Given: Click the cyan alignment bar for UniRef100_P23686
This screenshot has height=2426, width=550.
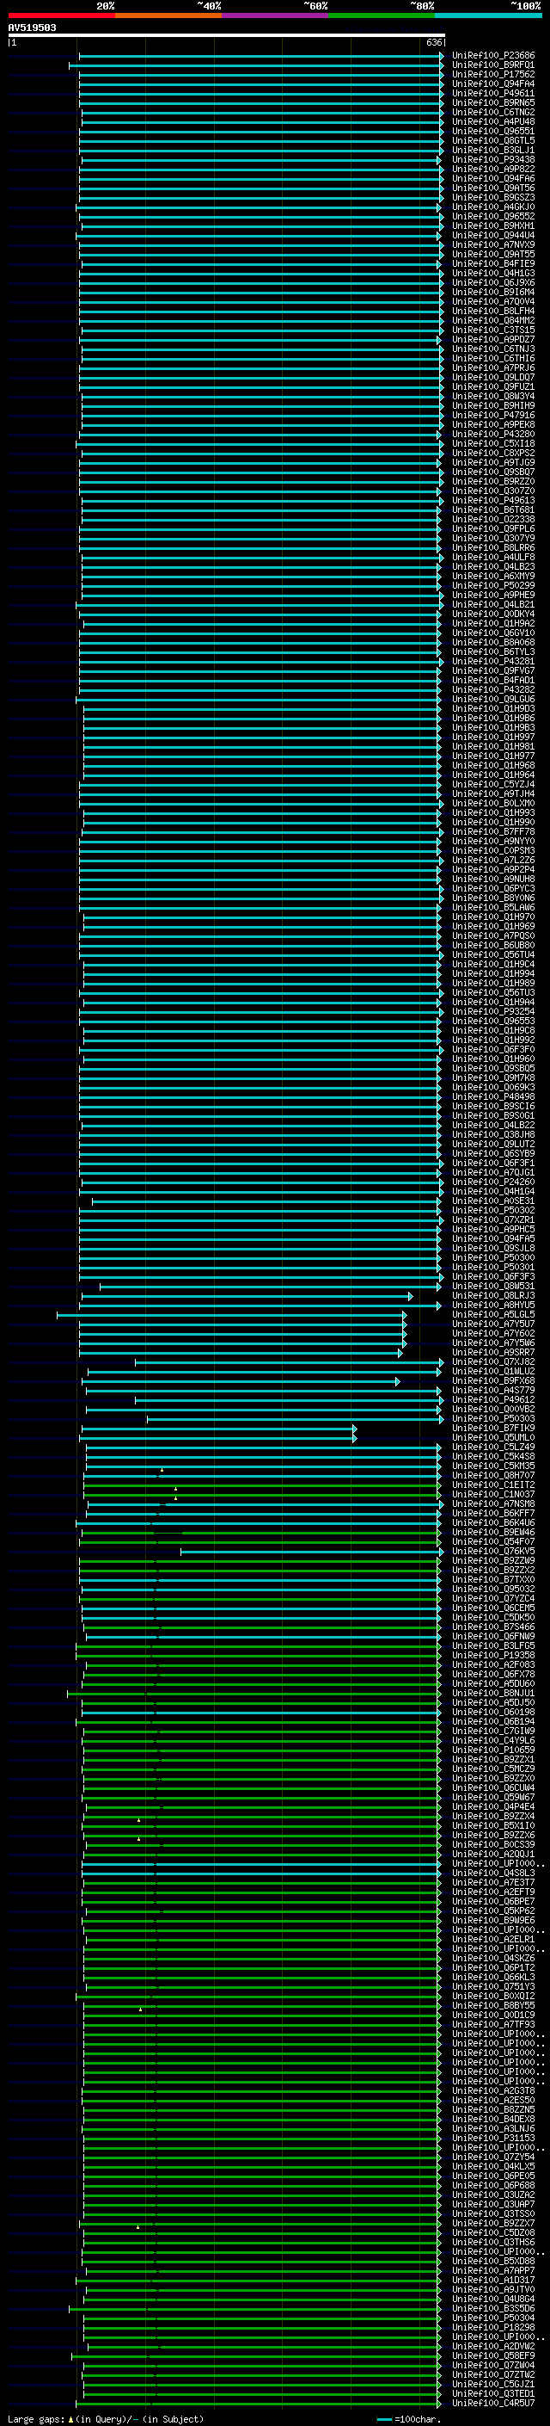Looking at the screenshot, I should pos(260,57).
